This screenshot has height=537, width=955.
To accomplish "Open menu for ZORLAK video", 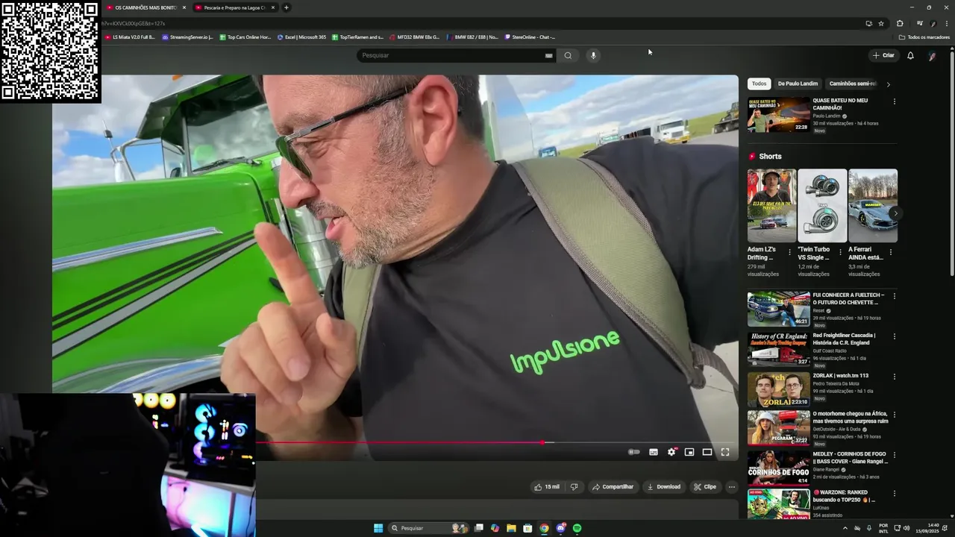I will pos(895,377).
